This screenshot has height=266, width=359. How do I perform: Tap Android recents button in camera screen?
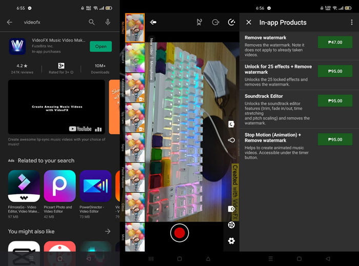(x=151, y=259)
